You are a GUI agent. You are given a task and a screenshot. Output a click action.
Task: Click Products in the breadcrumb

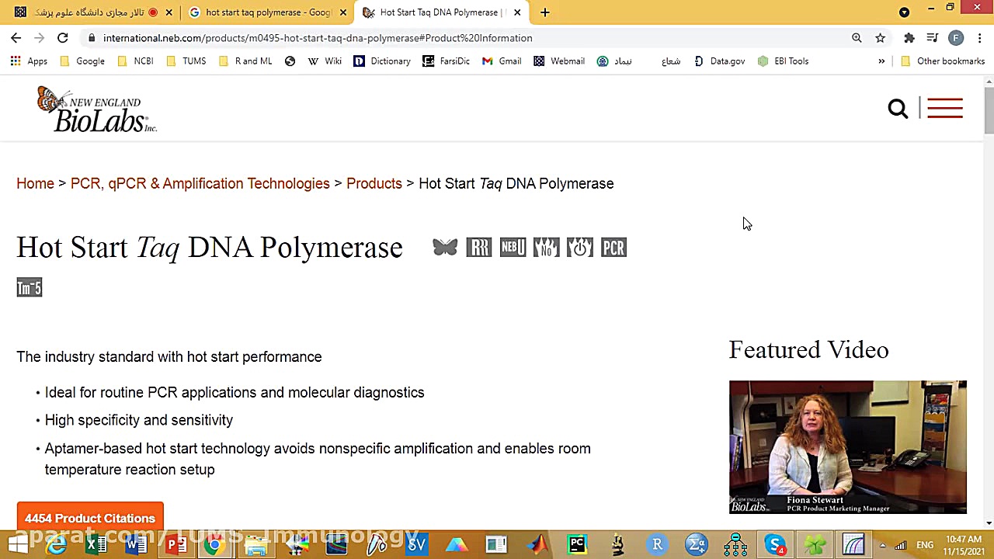[x=374, y=183]
